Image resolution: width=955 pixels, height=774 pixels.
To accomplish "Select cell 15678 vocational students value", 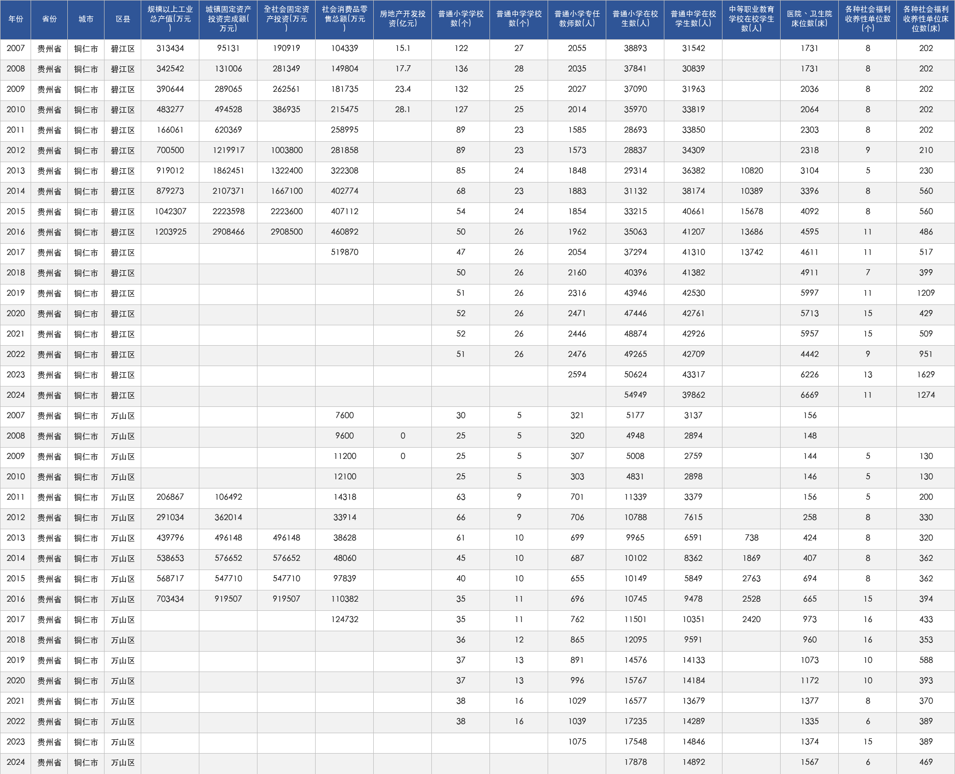I will pos(752,212).
